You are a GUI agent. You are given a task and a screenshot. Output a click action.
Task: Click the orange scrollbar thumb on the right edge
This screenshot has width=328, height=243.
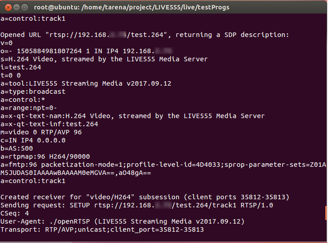326,213
